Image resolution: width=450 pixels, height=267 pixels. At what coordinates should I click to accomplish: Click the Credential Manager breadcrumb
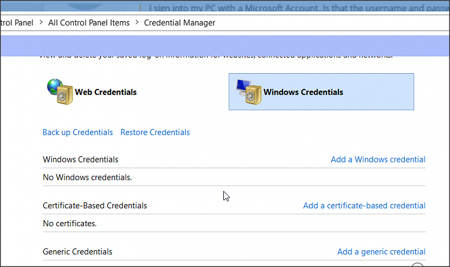[179, 23]
